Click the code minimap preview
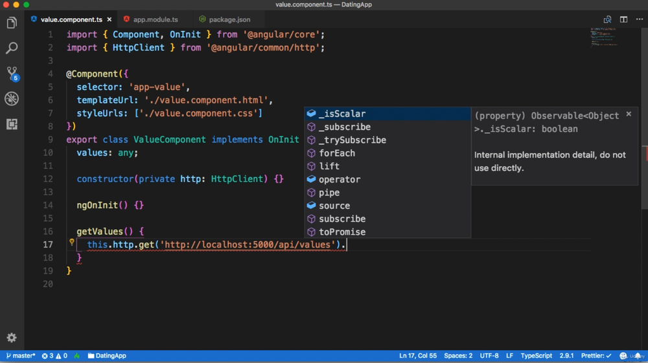This screenshot has height=363, width=648. 604,37
